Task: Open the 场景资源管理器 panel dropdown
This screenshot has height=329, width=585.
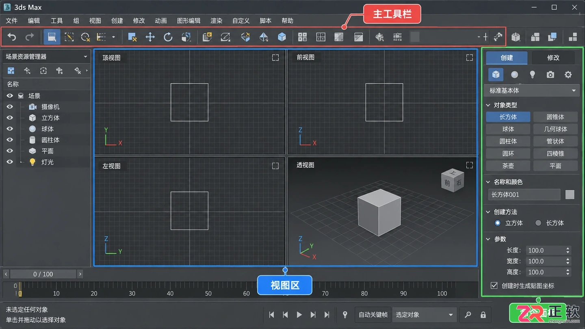Action: click(x=85, y=57)
